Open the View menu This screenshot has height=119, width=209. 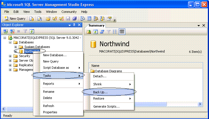26,12
